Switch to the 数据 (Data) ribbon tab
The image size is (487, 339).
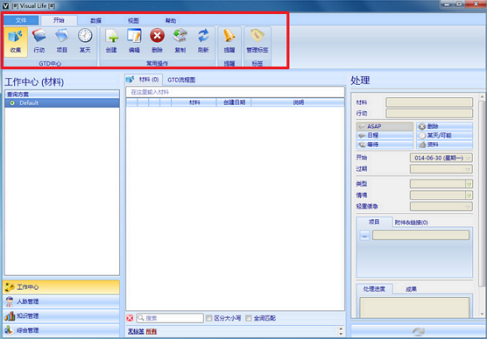tap(96, 21)
